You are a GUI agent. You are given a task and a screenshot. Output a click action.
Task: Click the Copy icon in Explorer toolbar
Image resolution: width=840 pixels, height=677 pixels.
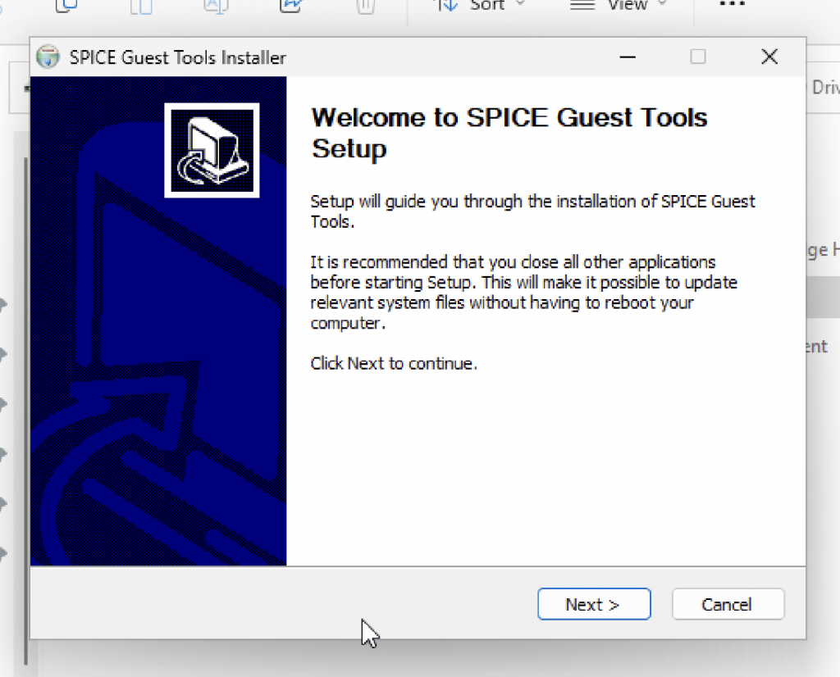point(66,5)
